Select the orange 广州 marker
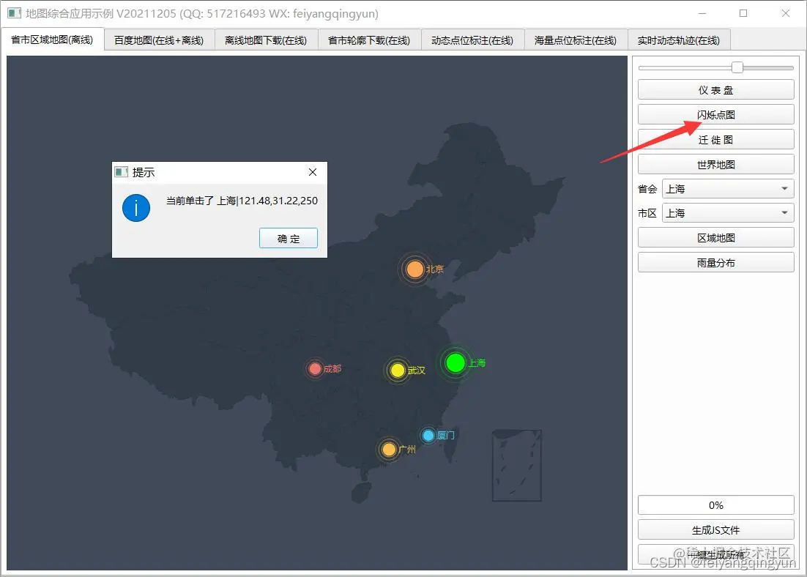This screenshot has height=577, width=807. [388, 449]
